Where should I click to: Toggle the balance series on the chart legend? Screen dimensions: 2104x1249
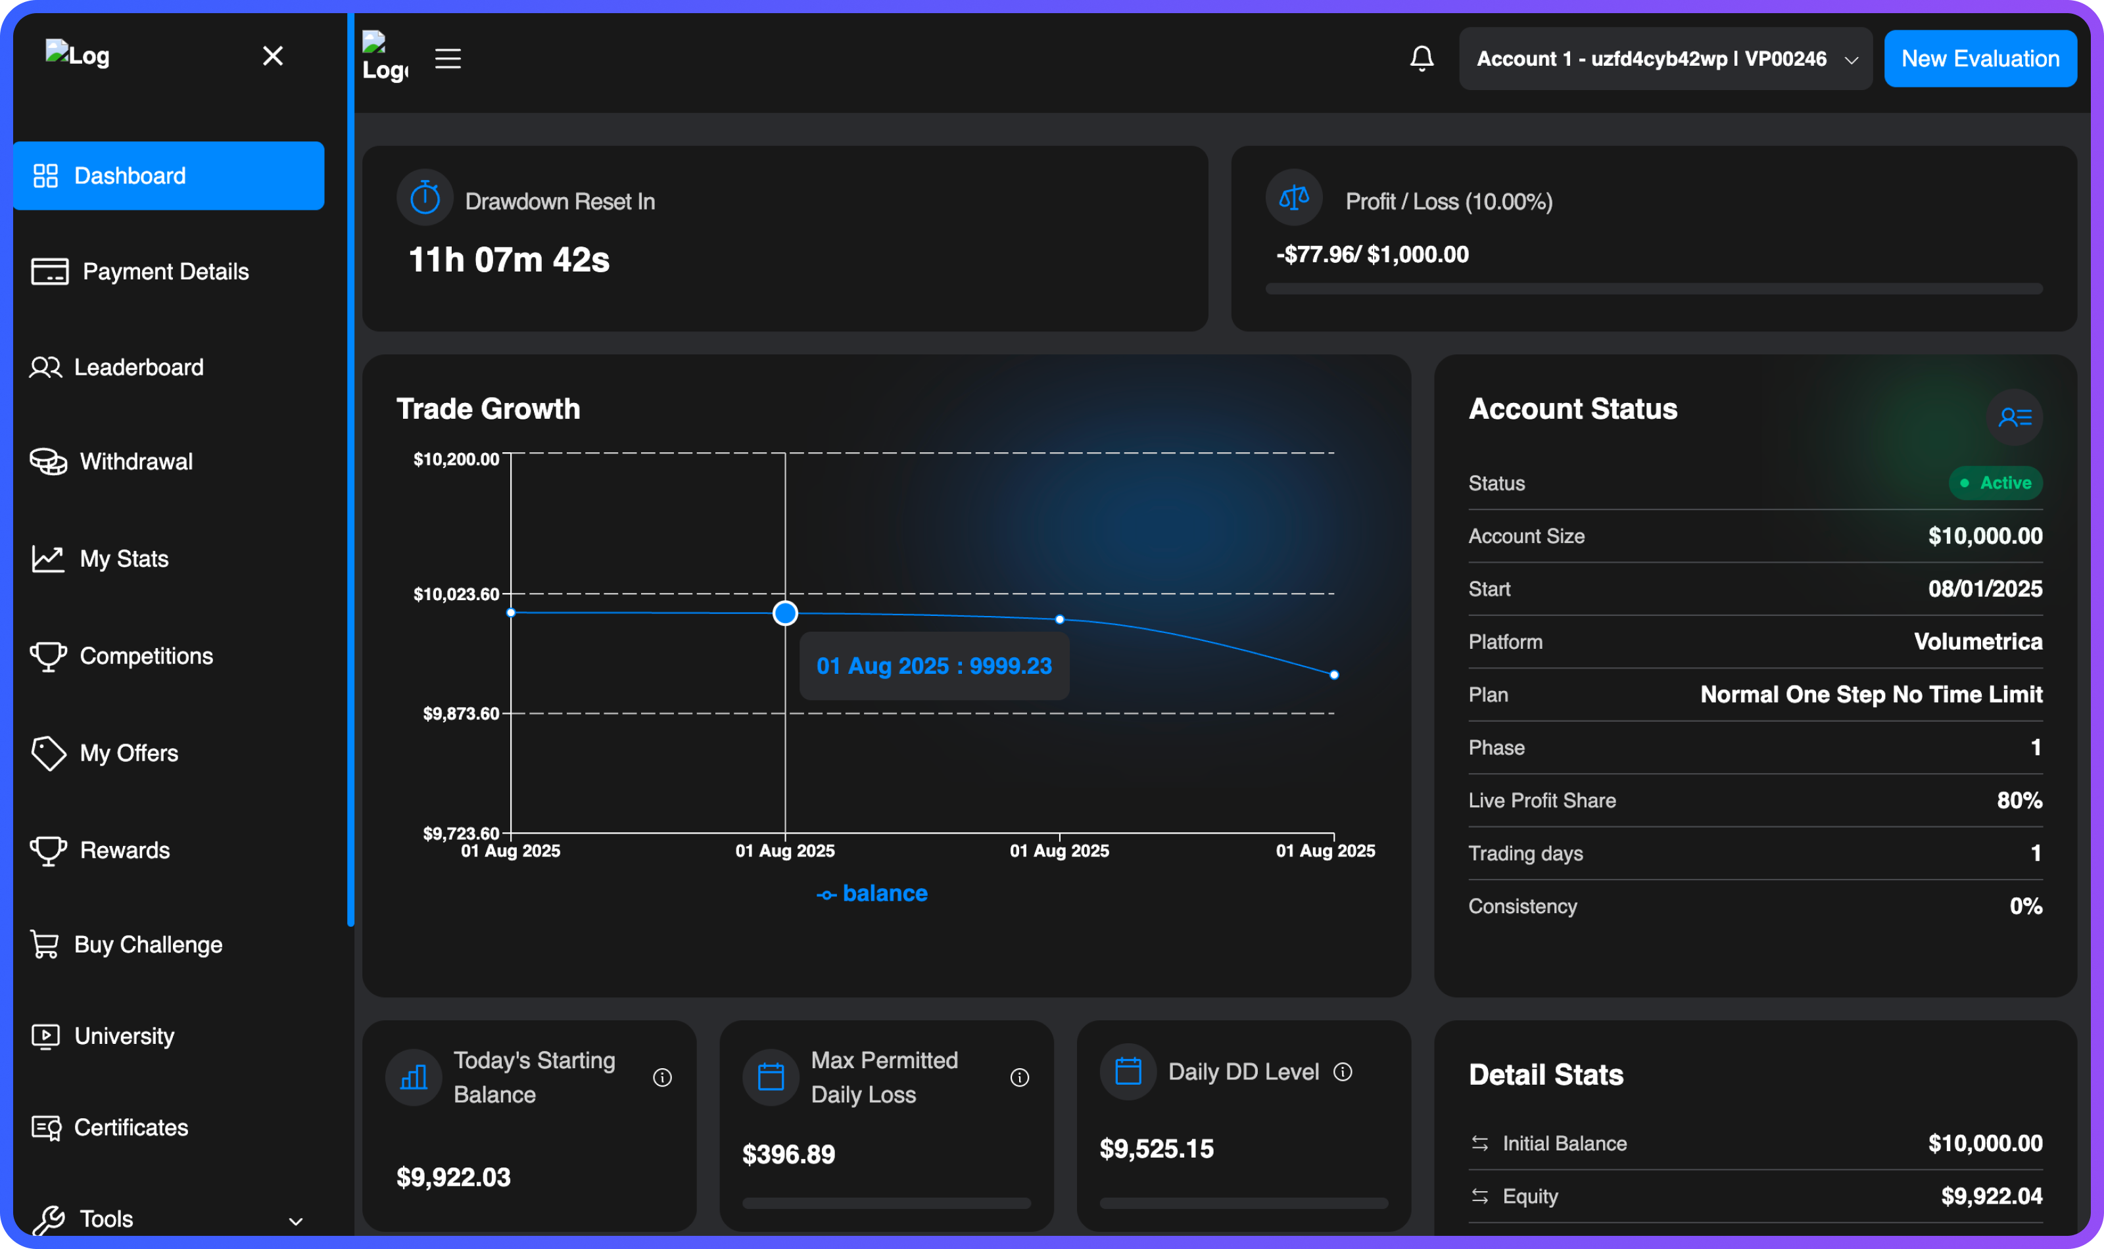tap(871, 893)
